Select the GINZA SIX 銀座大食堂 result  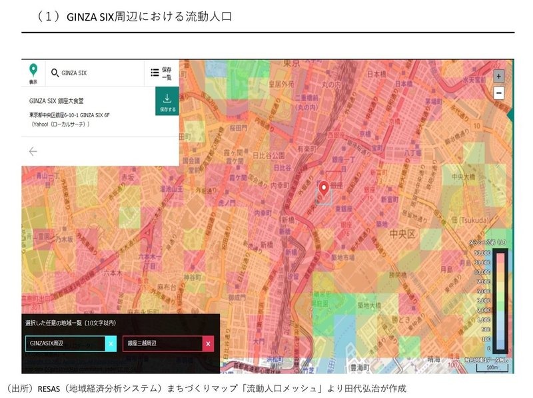click(57, 101)
